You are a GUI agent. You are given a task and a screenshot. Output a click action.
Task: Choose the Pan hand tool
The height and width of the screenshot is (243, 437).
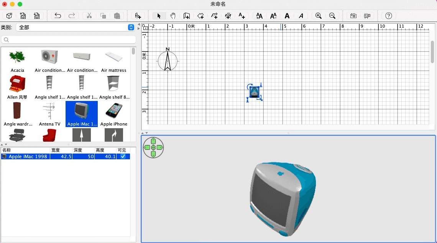[x=173, y=16]
